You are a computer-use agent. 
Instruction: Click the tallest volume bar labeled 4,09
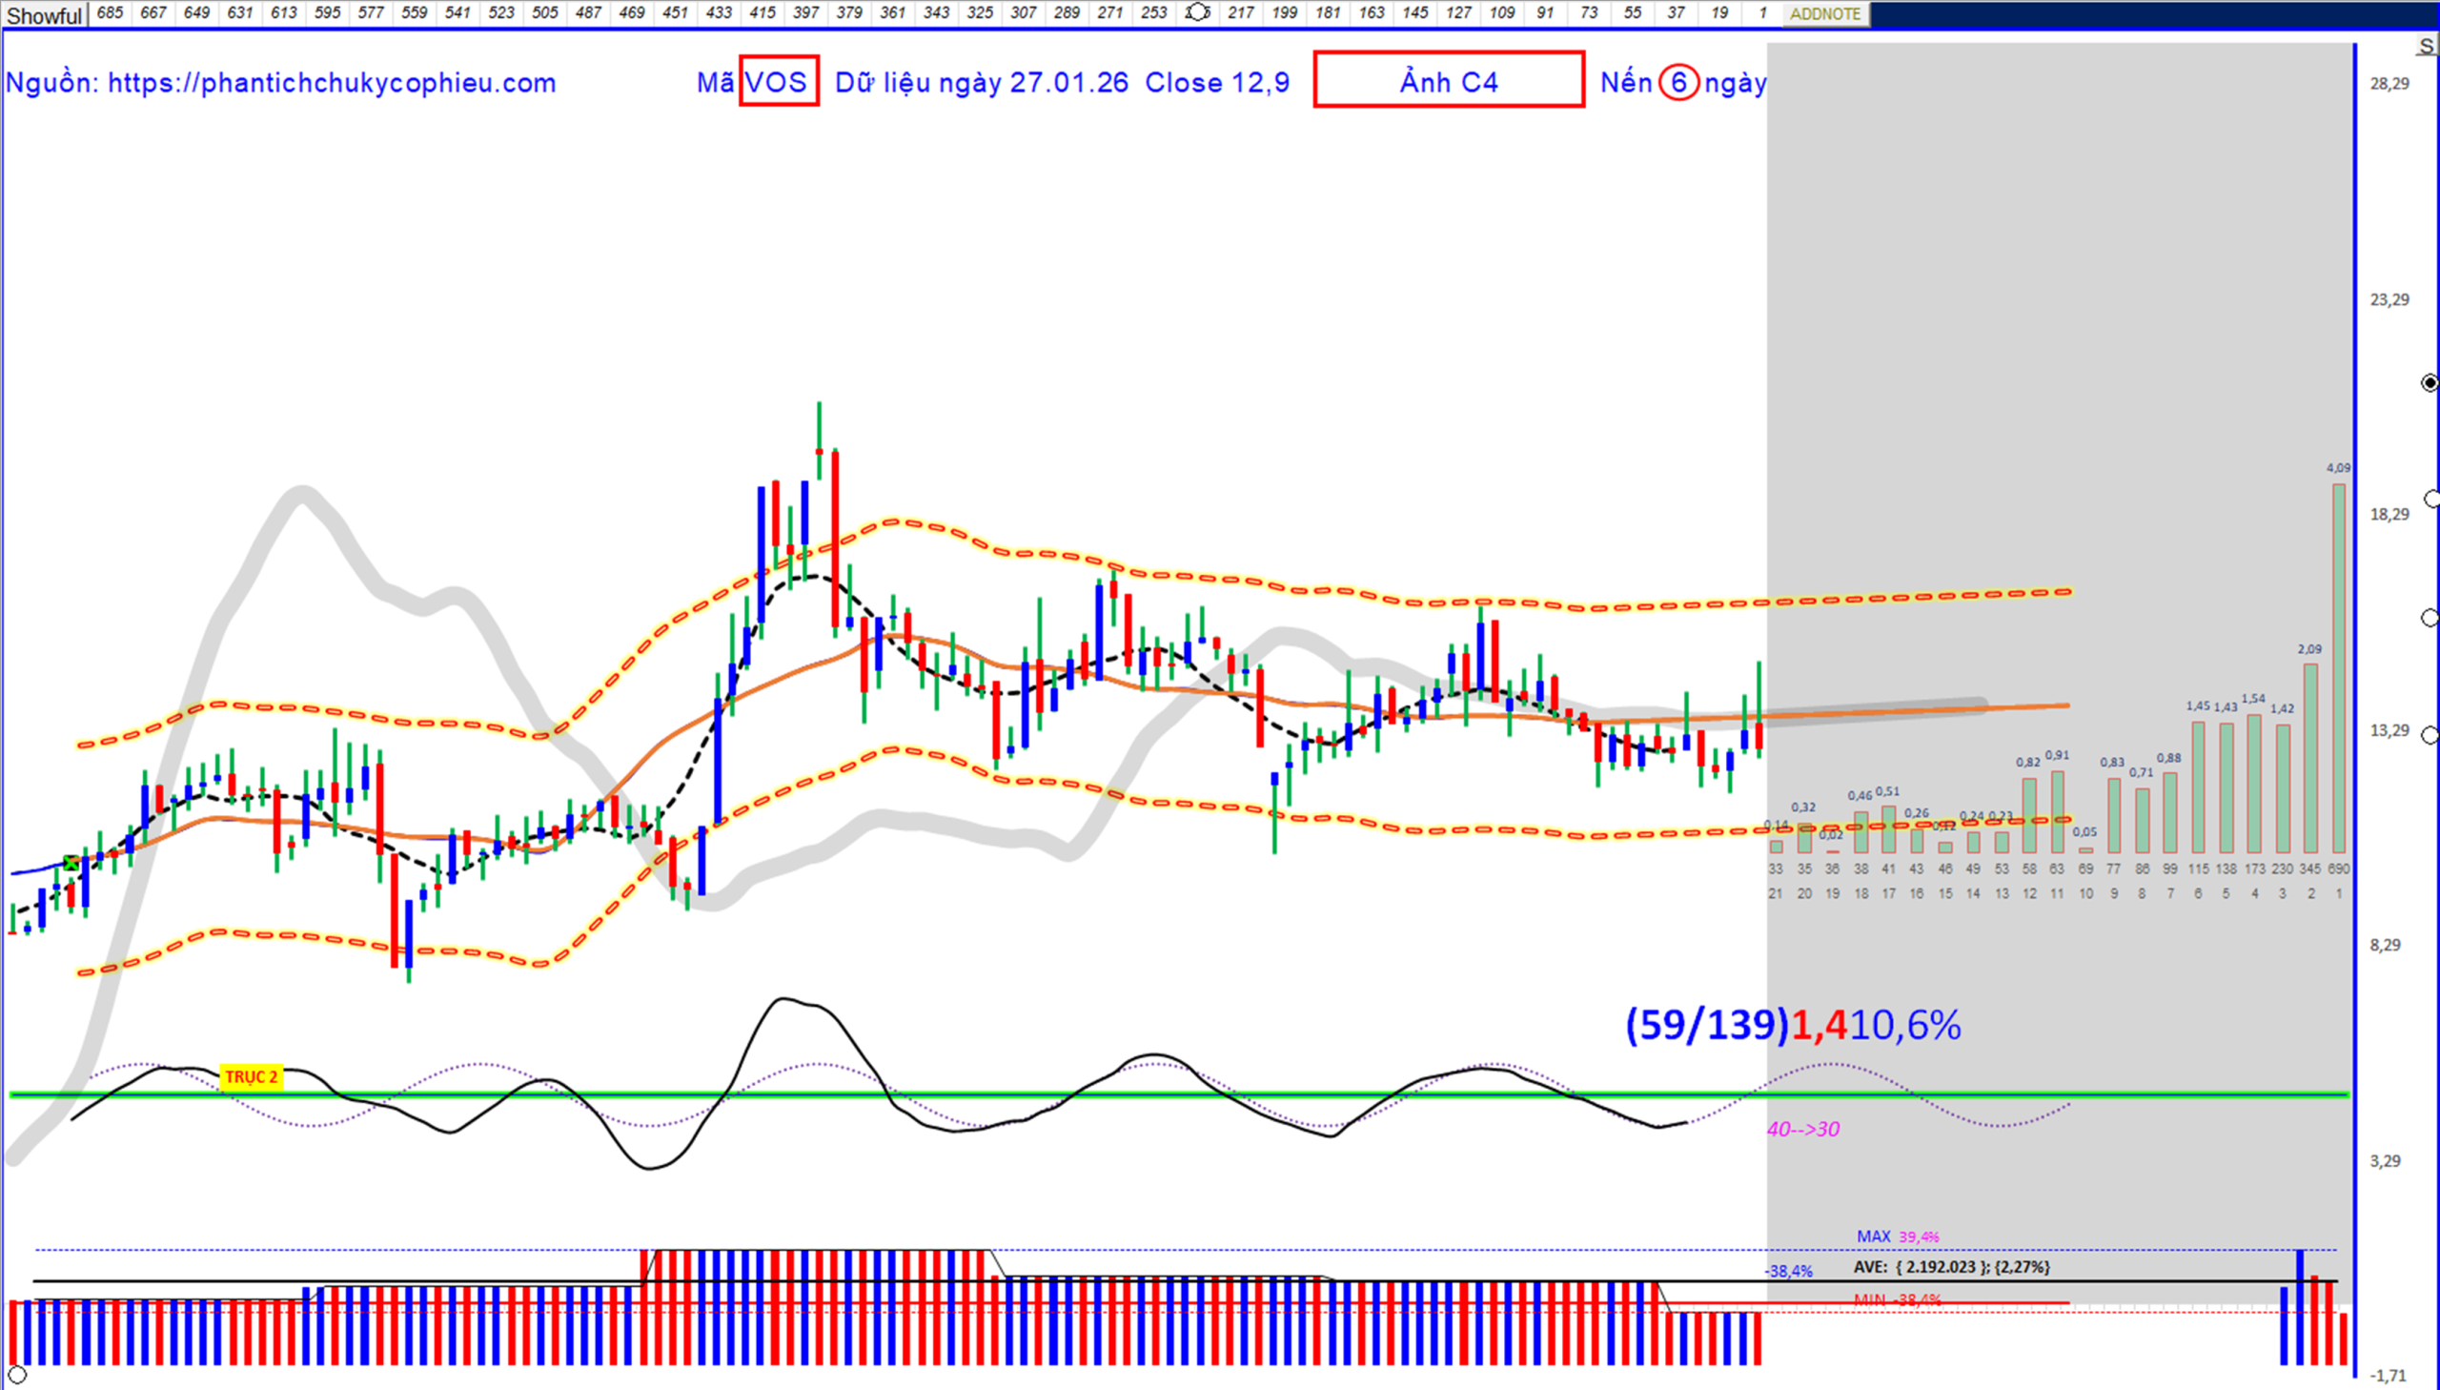click(2338, 667)
